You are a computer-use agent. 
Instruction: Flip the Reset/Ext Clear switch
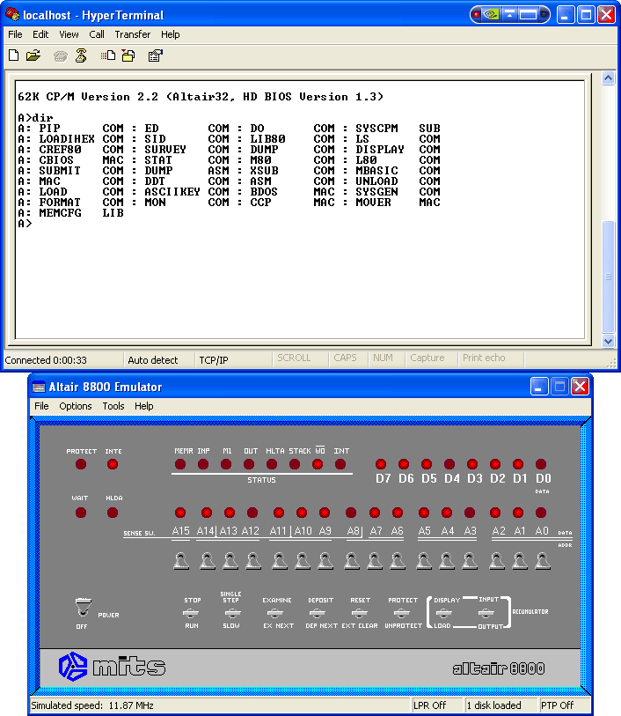tap(359, 613)
